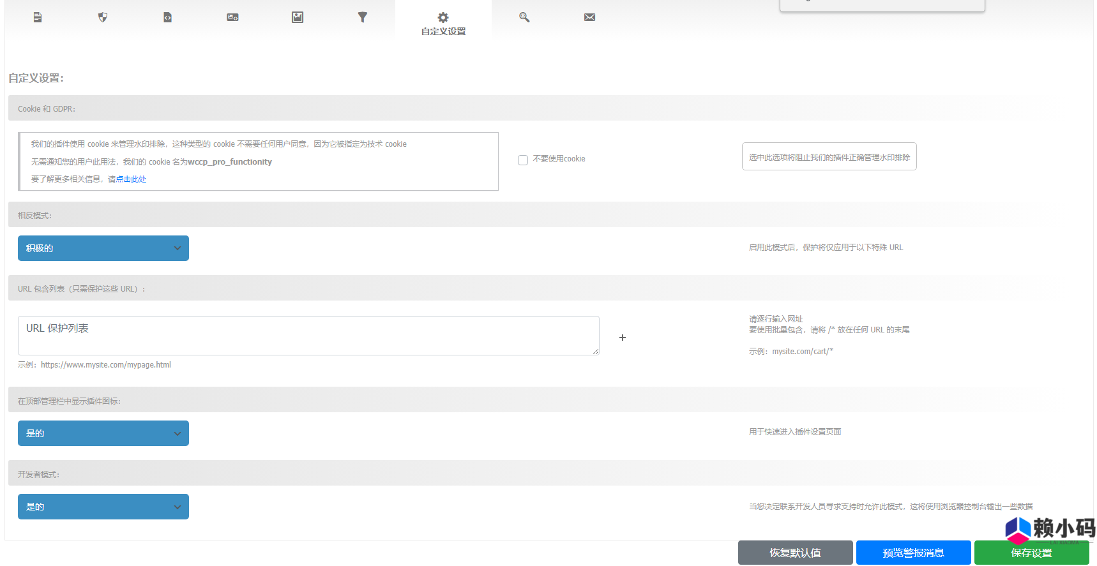Open the admin bar plugin icon dropdown
The height and width of the screenshot is (566, 1097).
coord(103,433)
